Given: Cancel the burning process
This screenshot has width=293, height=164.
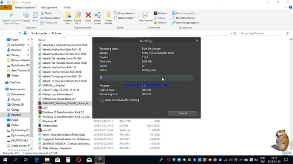Looking at the screenshot, I should coord(183,113).
